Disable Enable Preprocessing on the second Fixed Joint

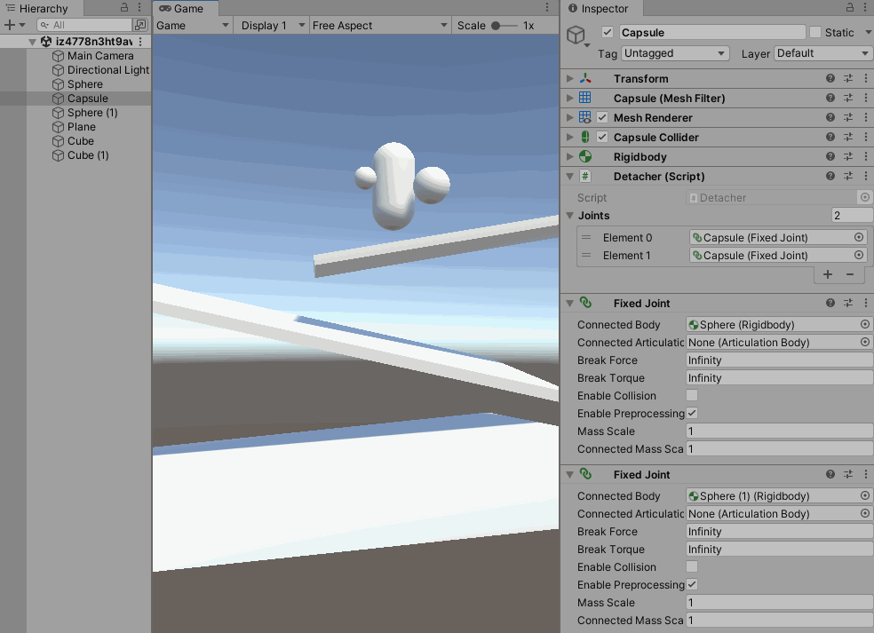(691, 584)
